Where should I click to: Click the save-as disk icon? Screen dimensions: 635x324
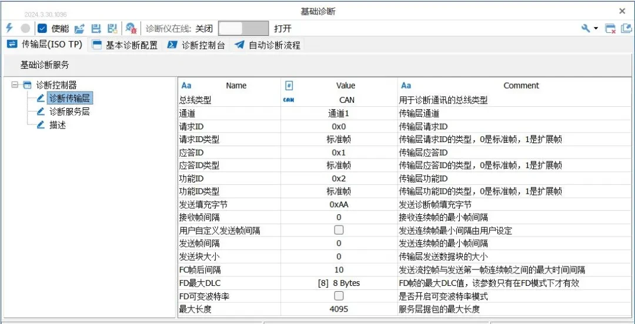(112, 28)
